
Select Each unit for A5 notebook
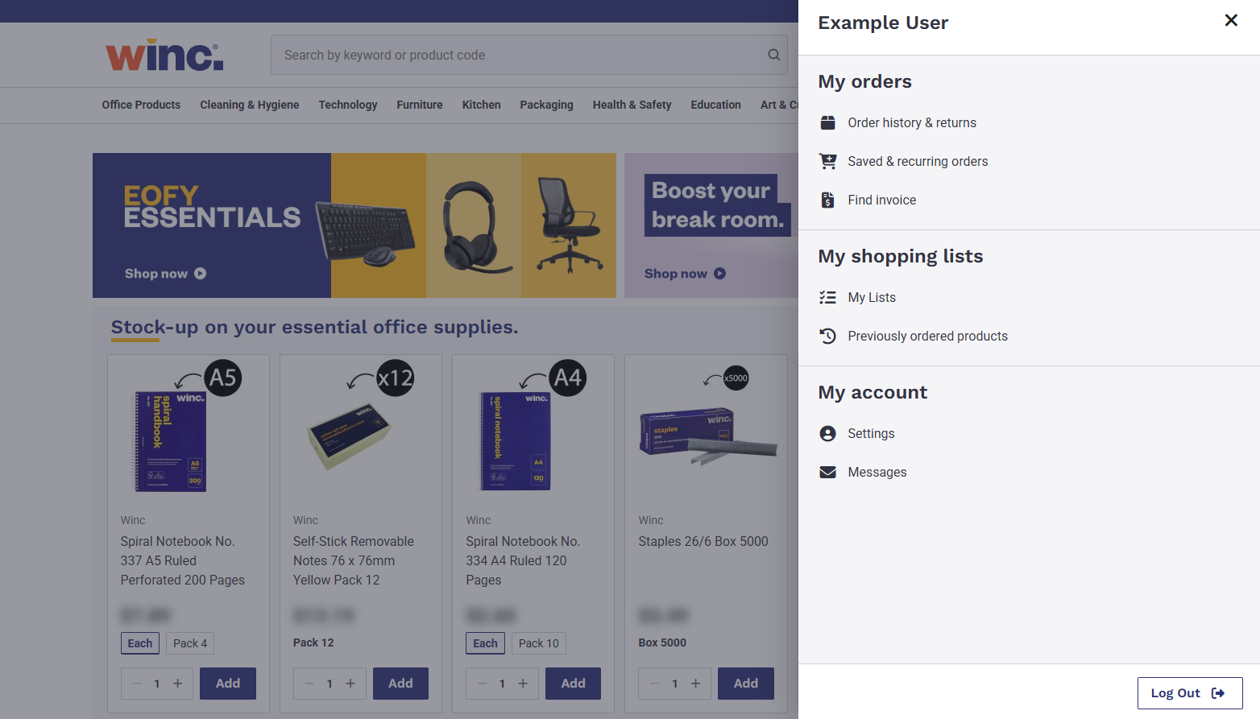(x=140, y=643)
